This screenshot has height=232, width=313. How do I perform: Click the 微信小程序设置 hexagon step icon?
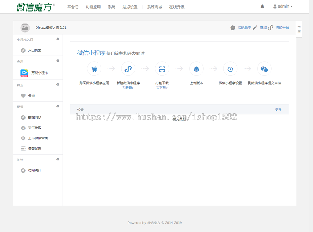pyautogui.click(x=230, y=69)
